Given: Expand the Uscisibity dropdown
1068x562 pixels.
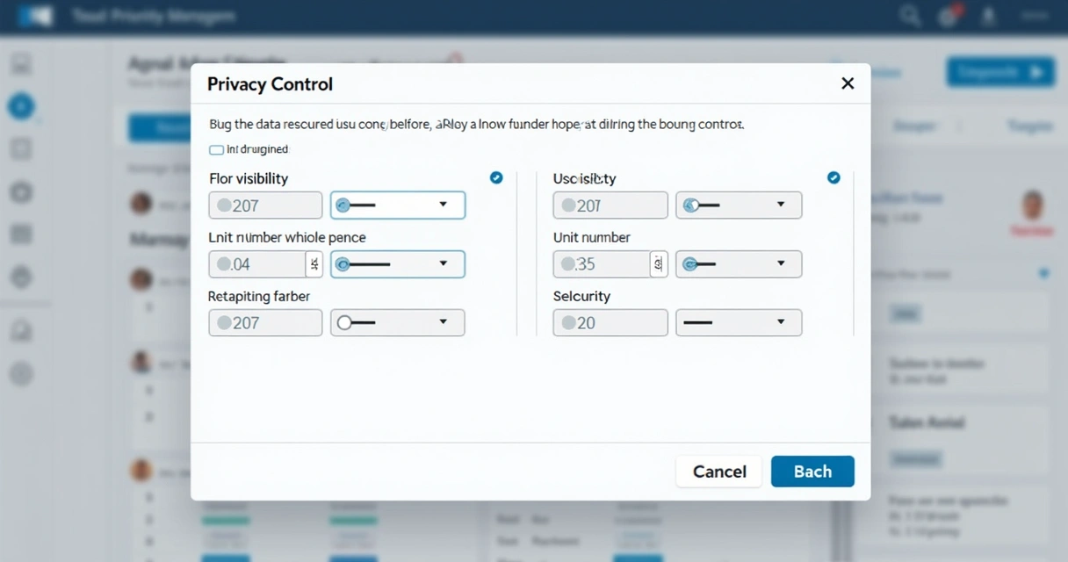Looking at the screenshot, I should [739, 205].
